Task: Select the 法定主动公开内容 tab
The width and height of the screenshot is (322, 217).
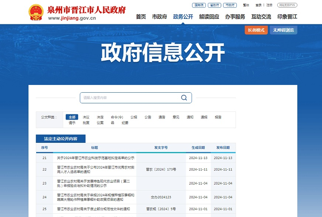Action: pyautogui.click(x=61, y=139)
